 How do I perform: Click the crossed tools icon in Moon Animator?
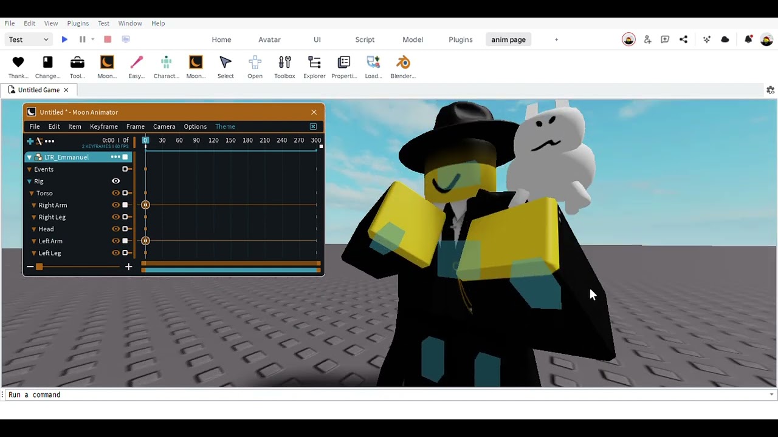[39, 141]
